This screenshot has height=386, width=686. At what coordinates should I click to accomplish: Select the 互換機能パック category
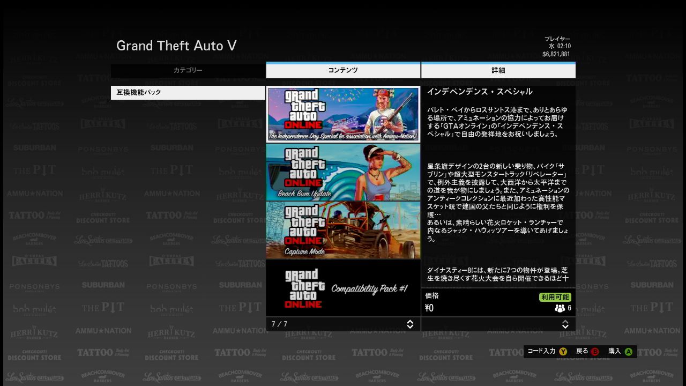coord(188,92)
